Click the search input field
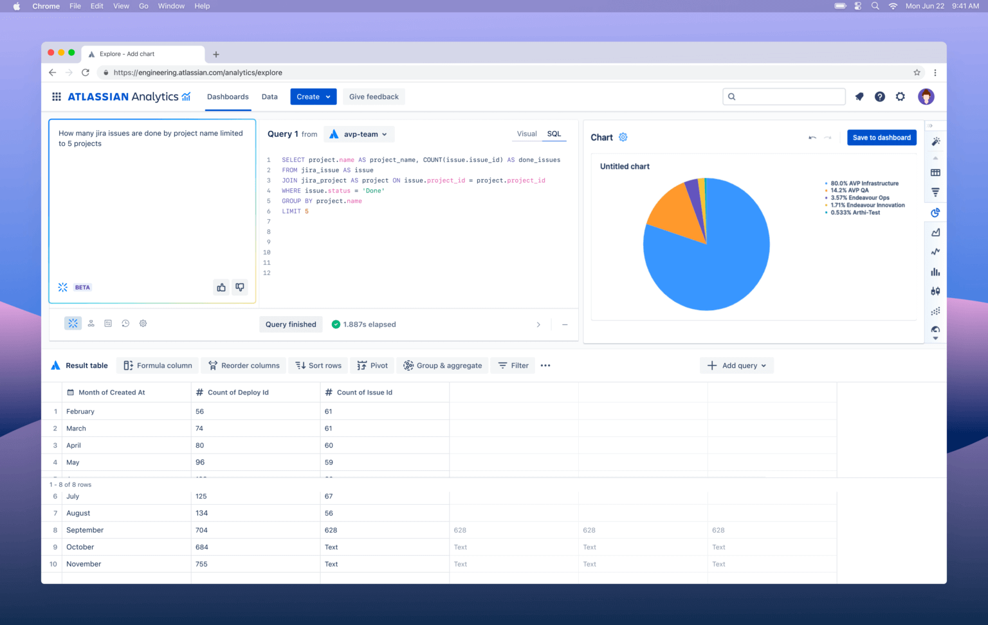 (x=785, y=97)
